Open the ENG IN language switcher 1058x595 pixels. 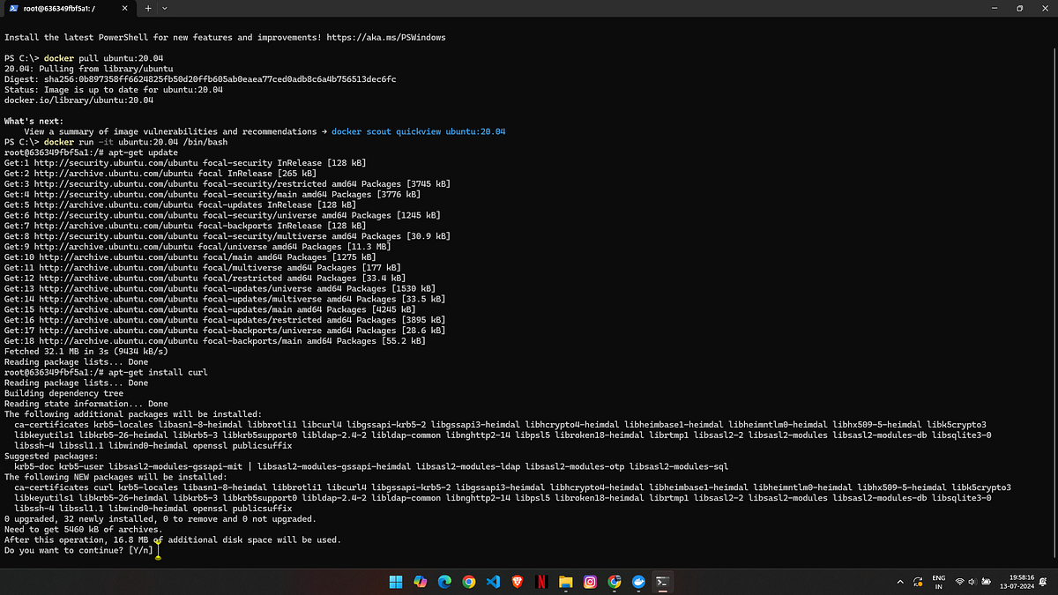(x=938, y=582)
